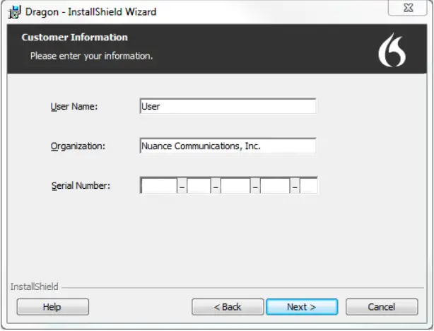Open Help for the installer
The width and height of the screenshot is (434, 331).
point(53,307)
